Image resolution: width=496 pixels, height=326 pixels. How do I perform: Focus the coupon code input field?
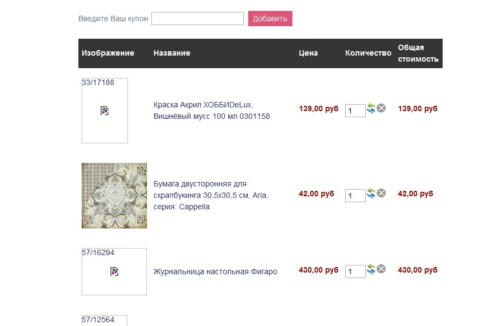click(198, 19)
